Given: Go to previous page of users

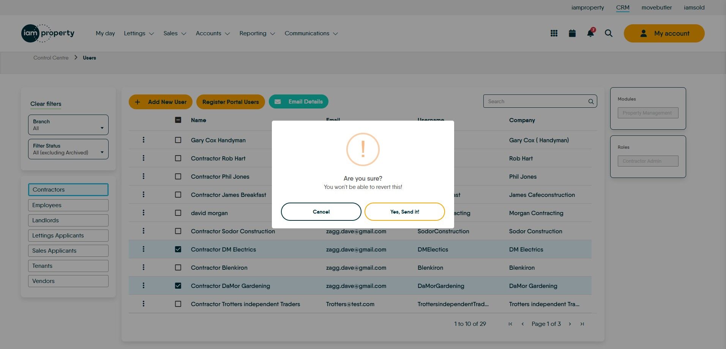Looking at the screenshot, I should (522, 324).
